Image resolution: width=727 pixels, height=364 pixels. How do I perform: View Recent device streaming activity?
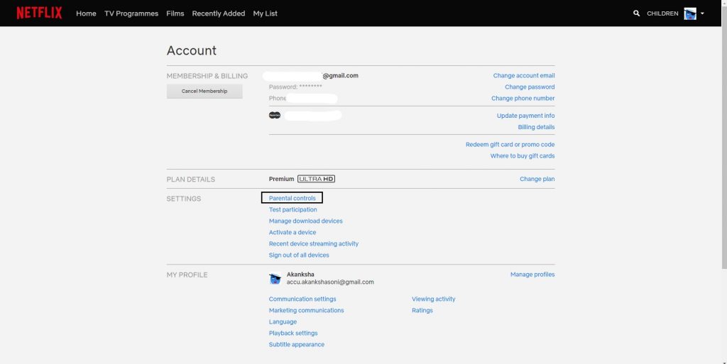pos(314,244)
